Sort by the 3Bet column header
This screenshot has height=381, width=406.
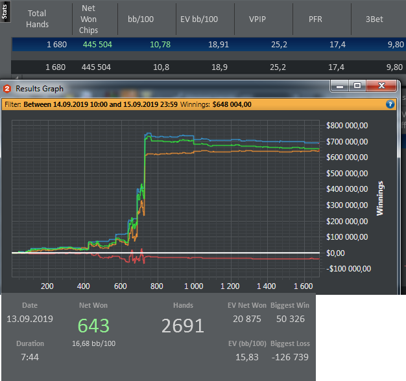point(374,19)
